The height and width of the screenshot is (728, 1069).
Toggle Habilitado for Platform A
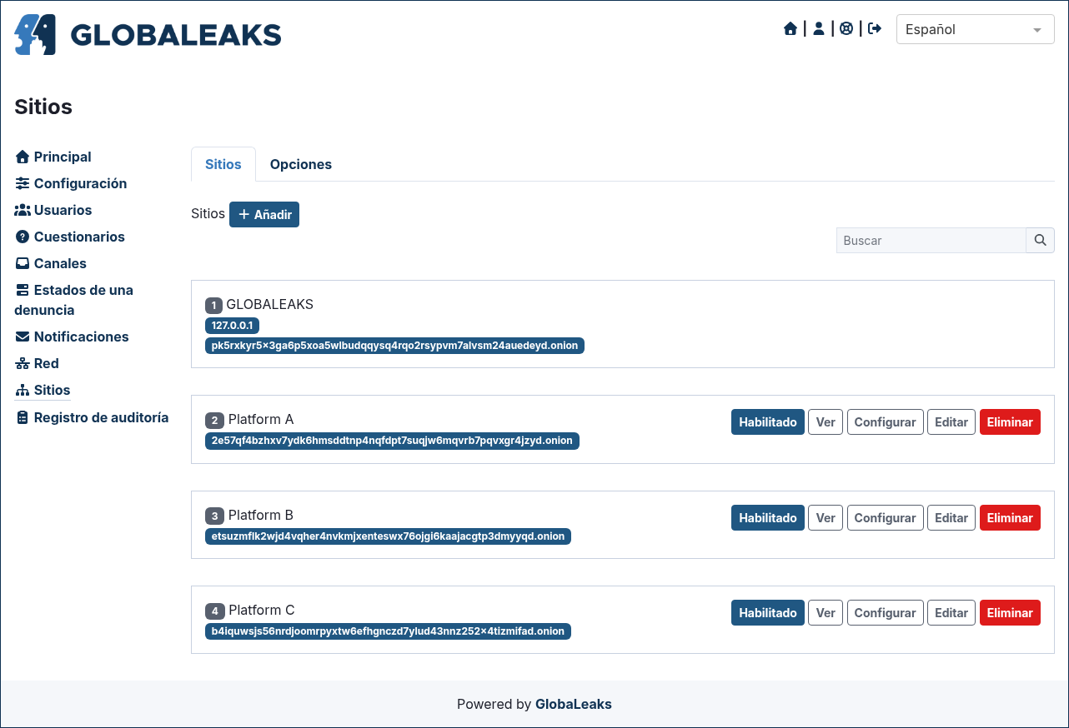pyautogui.click(x=768, y=422)
